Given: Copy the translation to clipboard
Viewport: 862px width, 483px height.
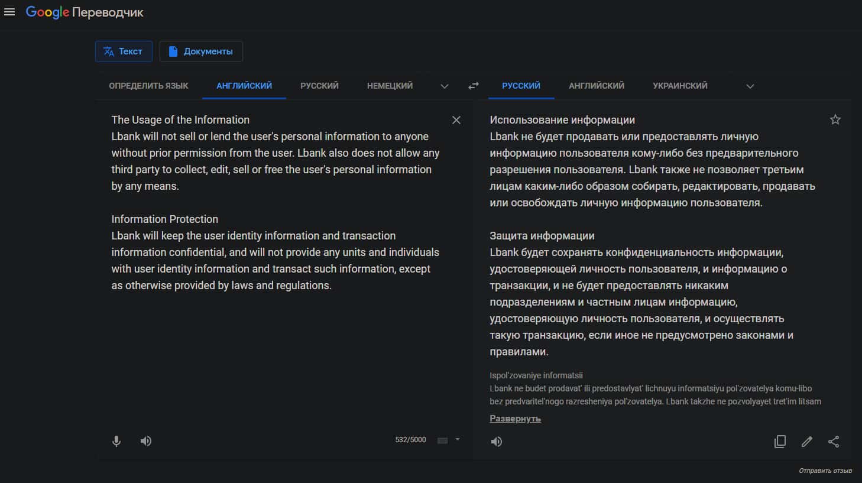Looking at the screenshot, I should coord(780,442).
